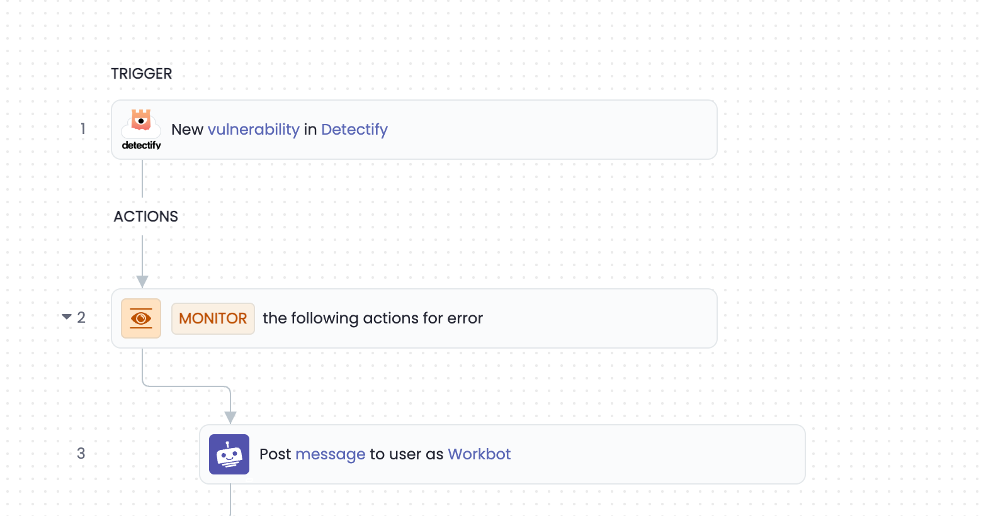Open the 'vulnerability' link in the trigger step
Image resolution: width=981 pixels, height=516 pixels.
click(253, 130)
